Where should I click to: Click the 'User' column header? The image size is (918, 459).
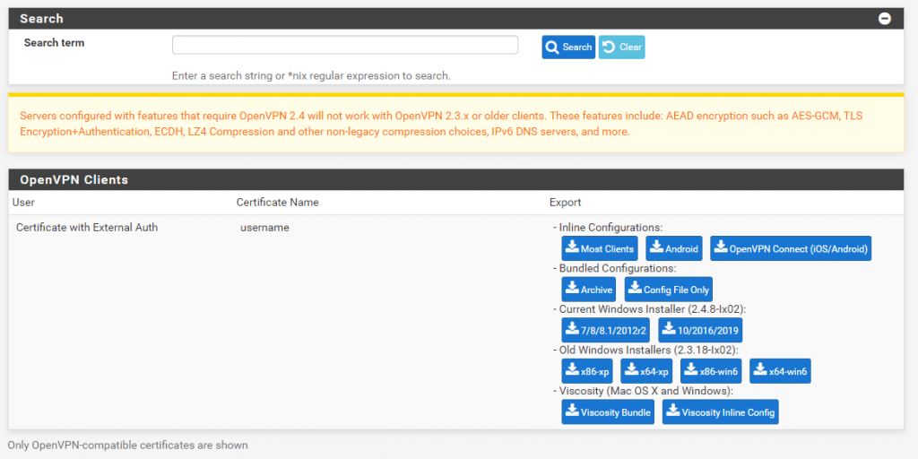coord(23,203)
